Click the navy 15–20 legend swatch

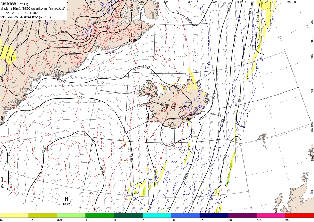click(x=214, y=215)
